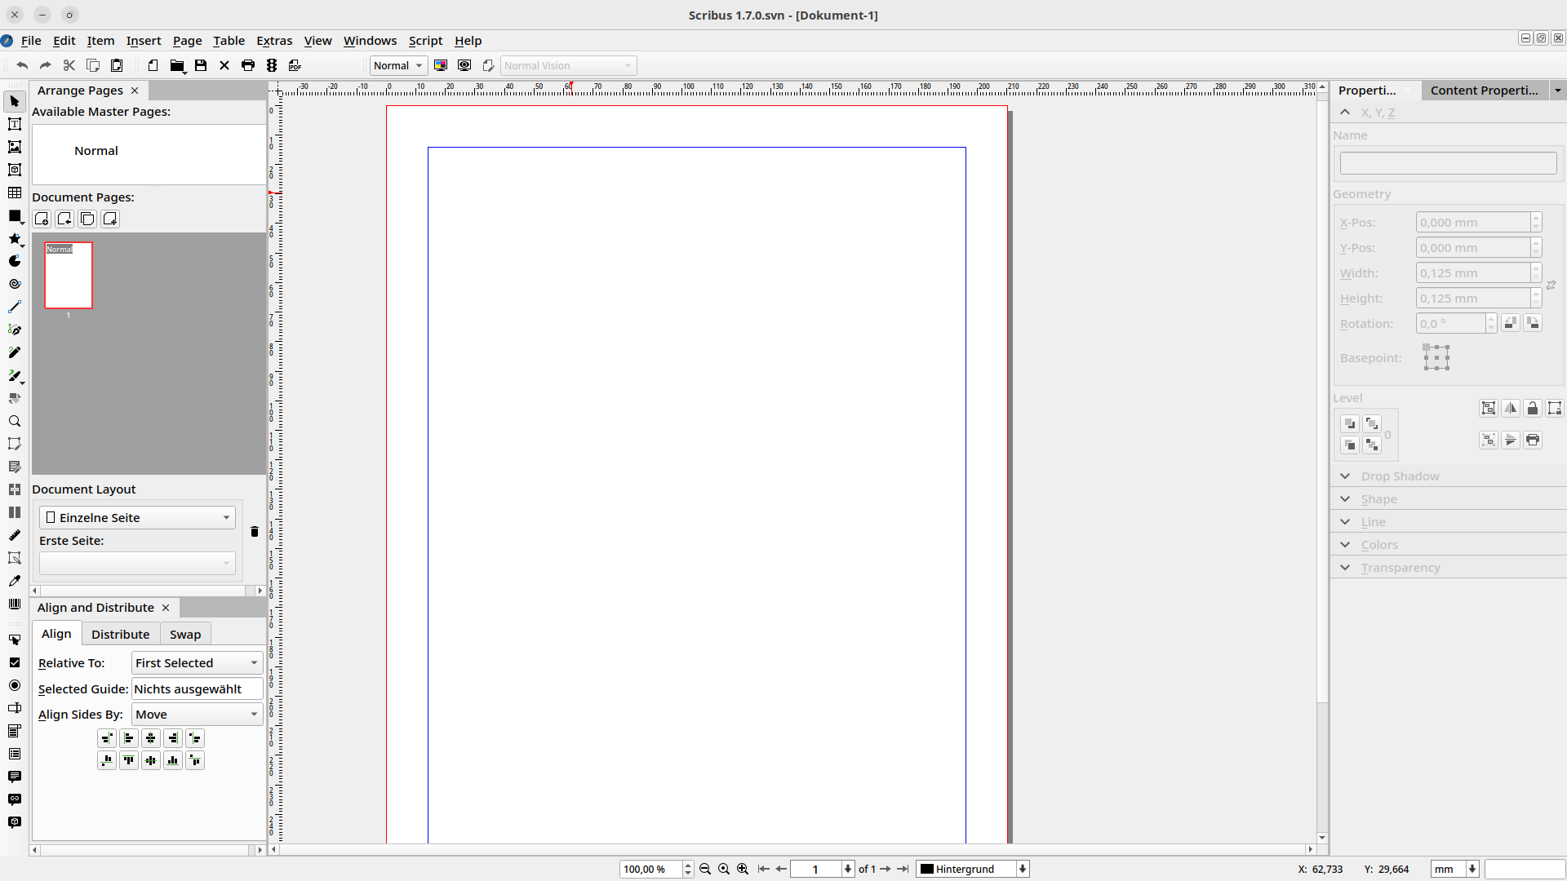
Task: Select the Spiral tool
Action: (x=15, y=284)
